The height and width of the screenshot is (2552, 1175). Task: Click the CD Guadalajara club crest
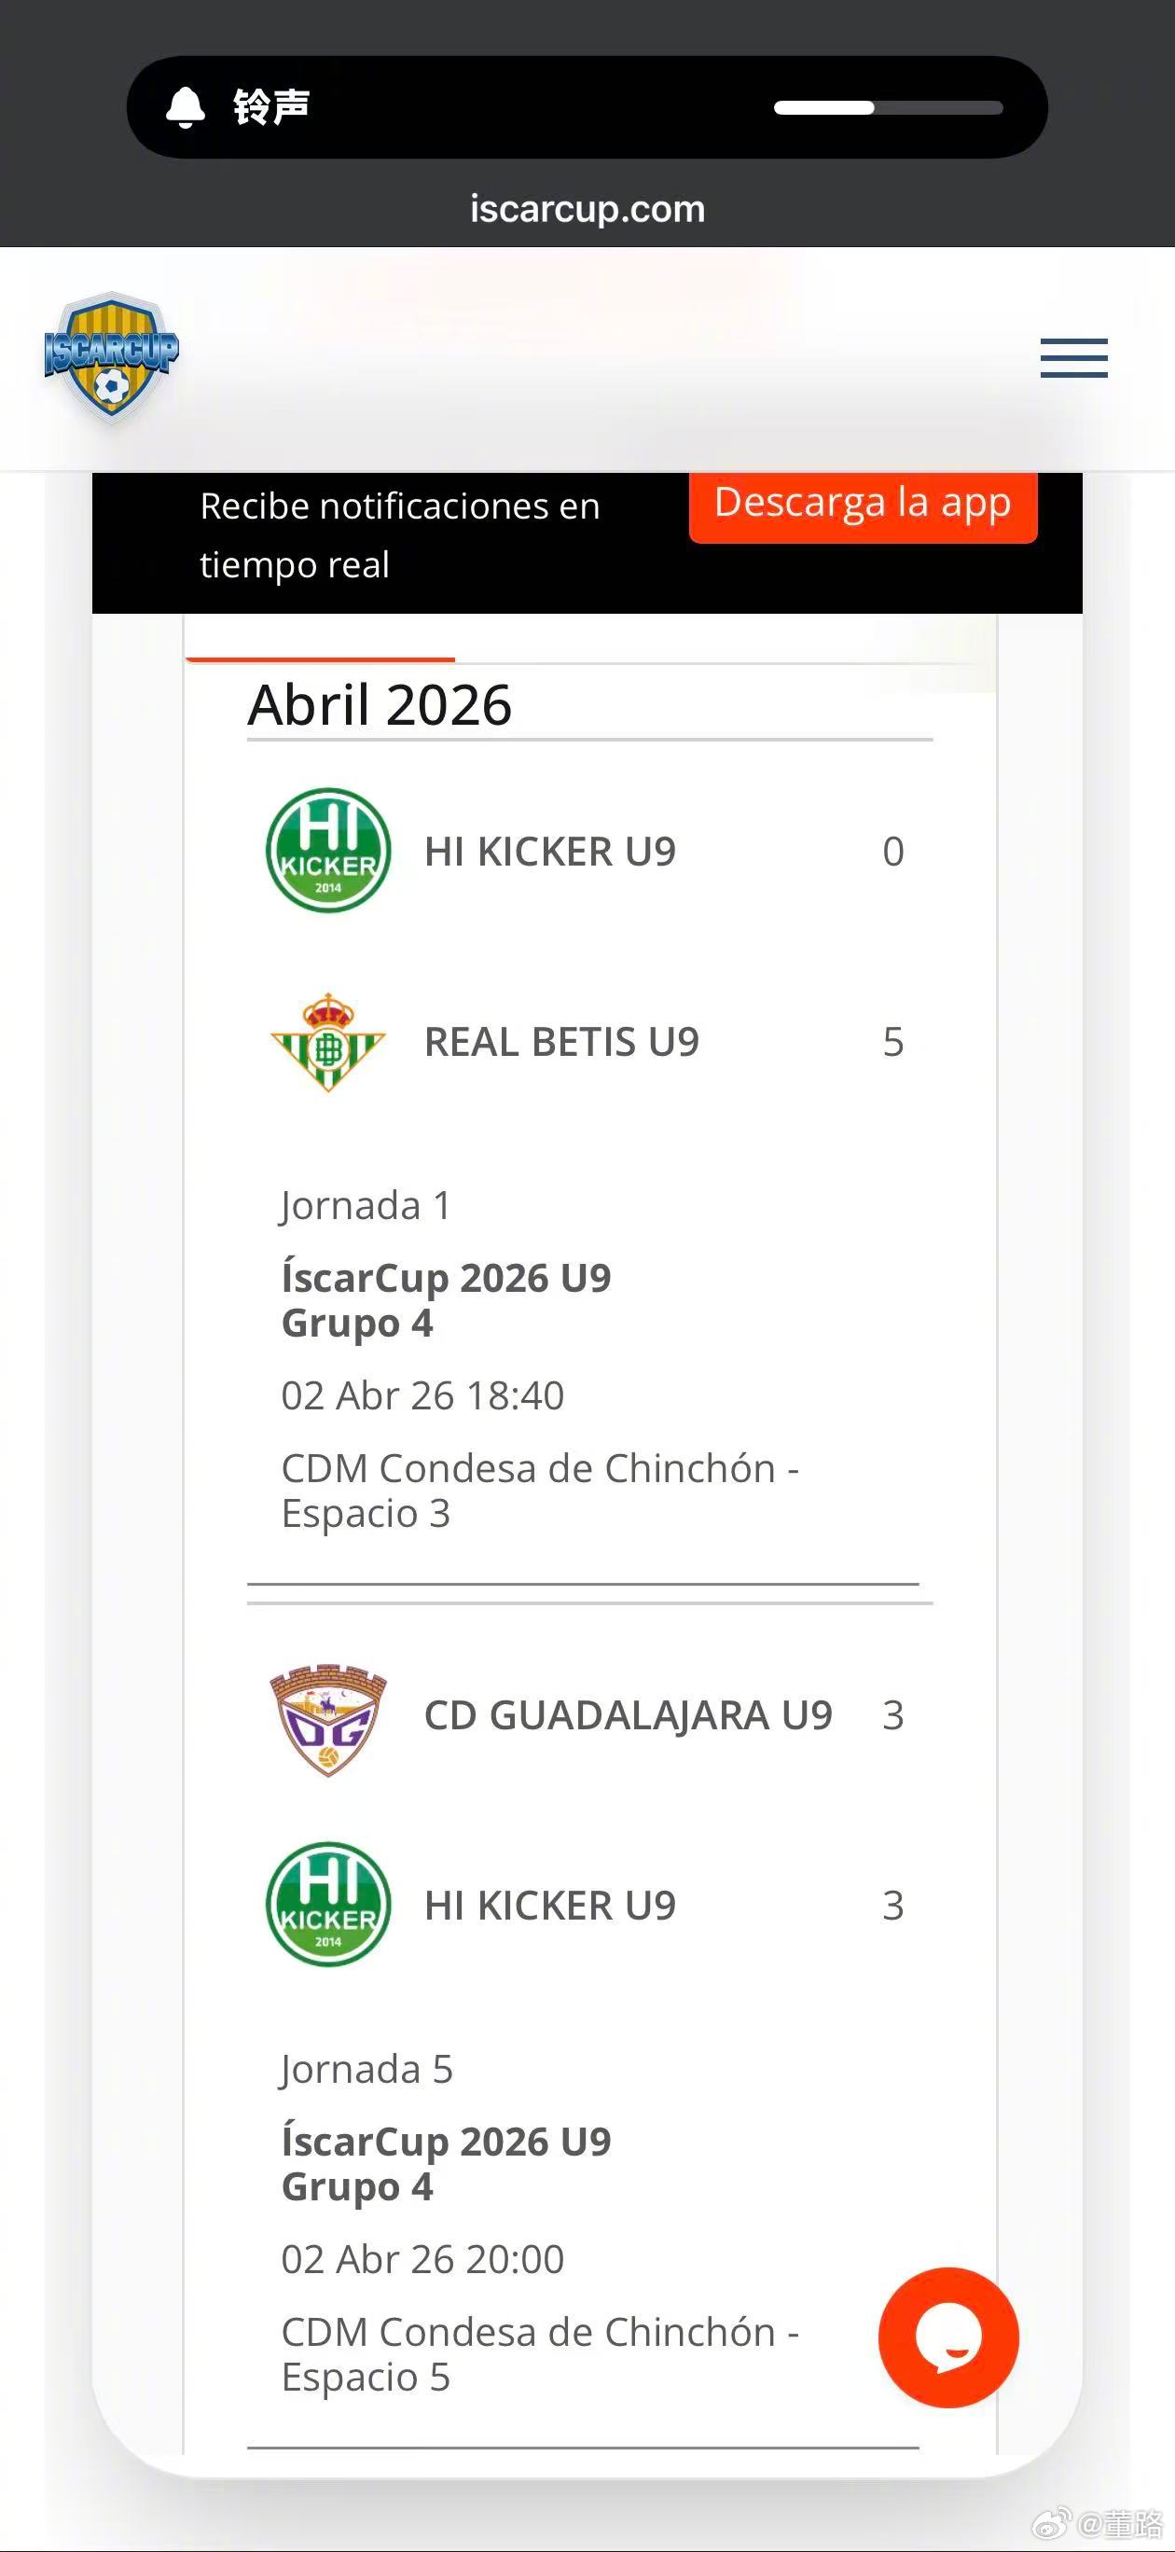328,1717
